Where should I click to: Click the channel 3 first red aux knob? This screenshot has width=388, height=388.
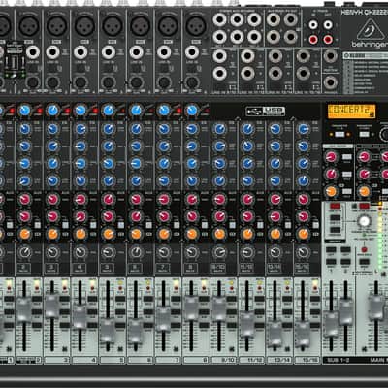tap(52, 199)
